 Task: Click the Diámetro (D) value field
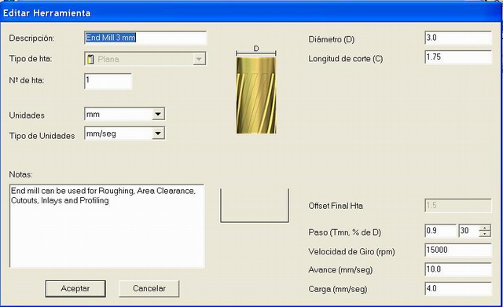point(458,38)
